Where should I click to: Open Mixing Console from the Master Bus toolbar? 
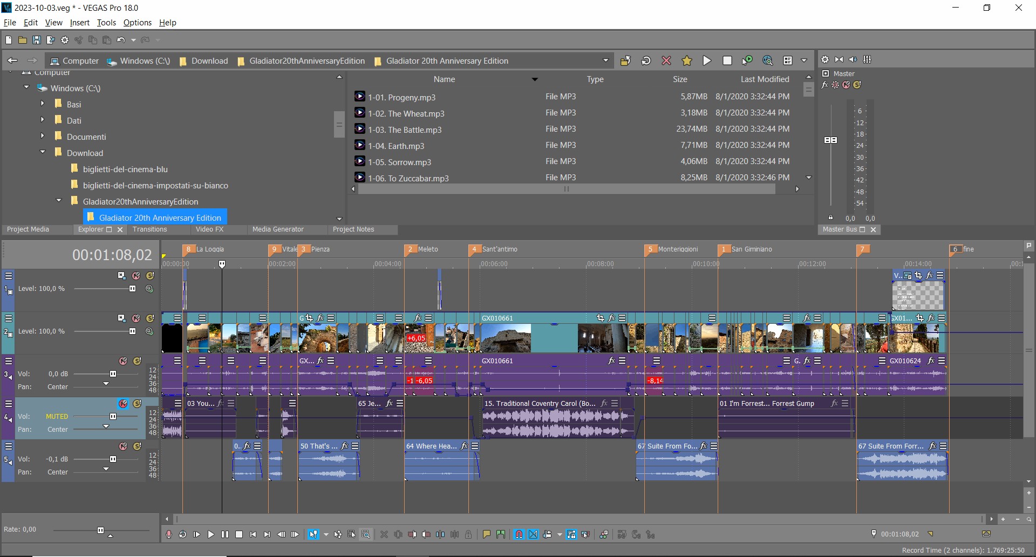coord(867,59)
